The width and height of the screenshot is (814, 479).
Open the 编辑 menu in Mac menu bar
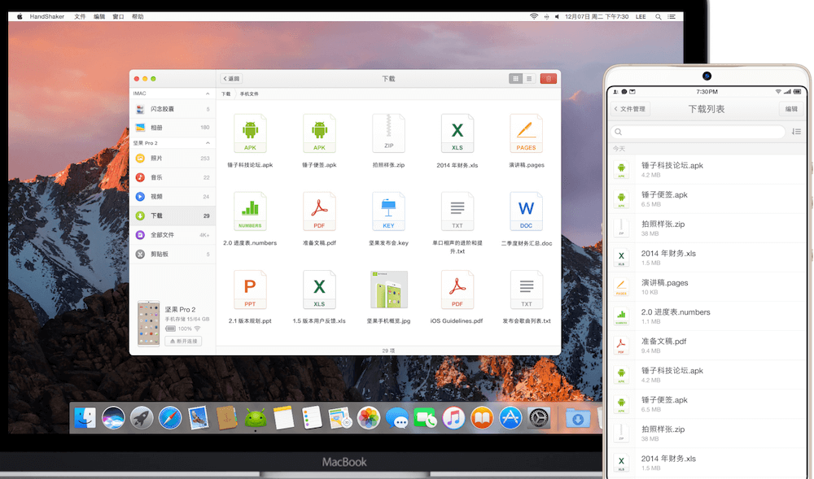[x=99, y=16]
